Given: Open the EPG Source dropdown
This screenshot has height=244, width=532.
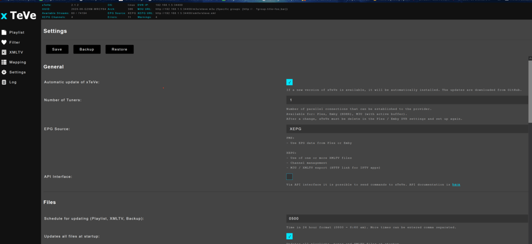Looking at the screenshot, I should coord(407,129).
